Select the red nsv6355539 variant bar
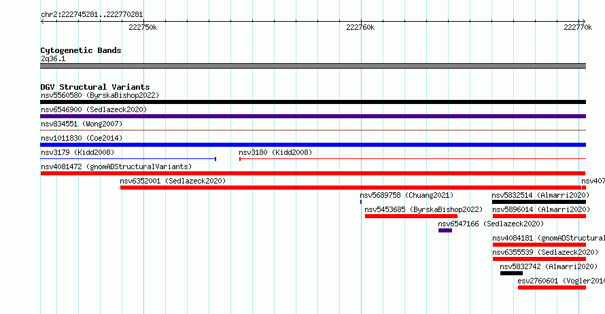Screen dimensions: 605x314 (540, 259)
